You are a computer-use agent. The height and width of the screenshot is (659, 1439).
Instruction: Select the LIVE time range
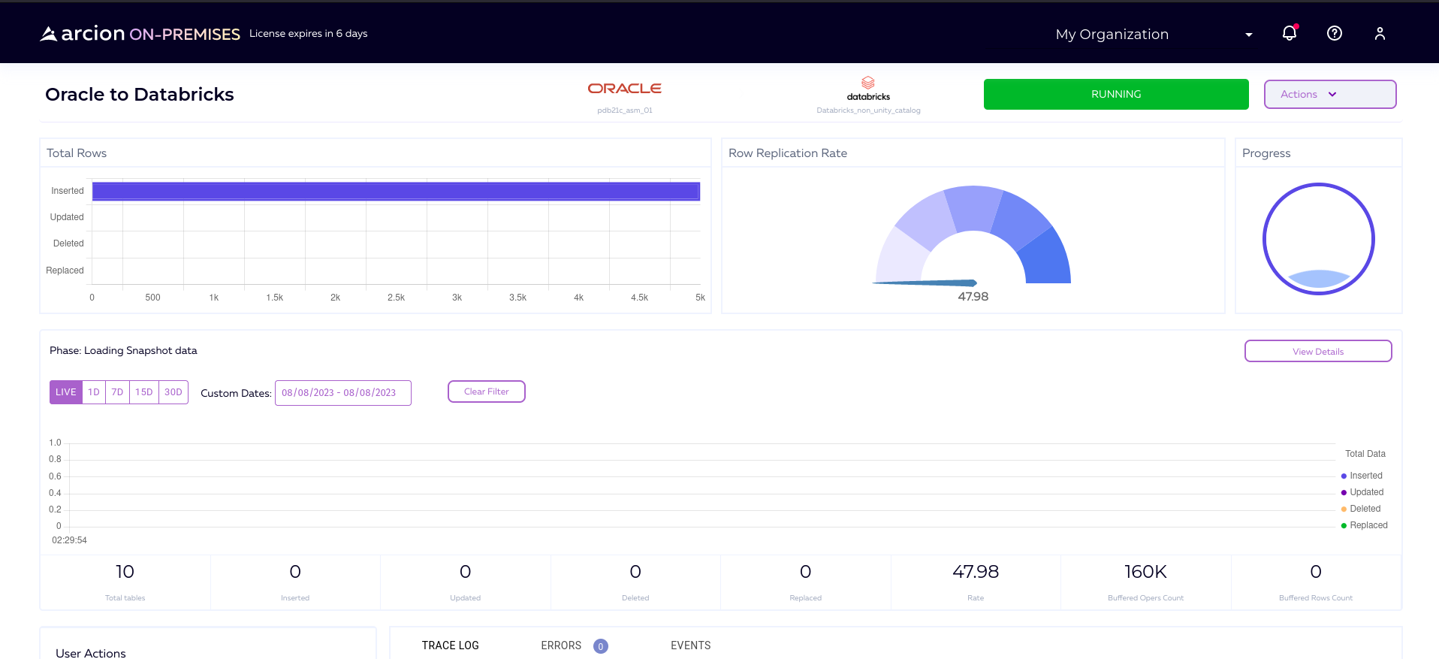click(66, 392)
